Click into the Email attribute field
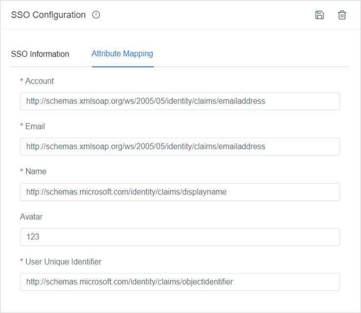This screenshot has width=361, height=313. (180, 146)
